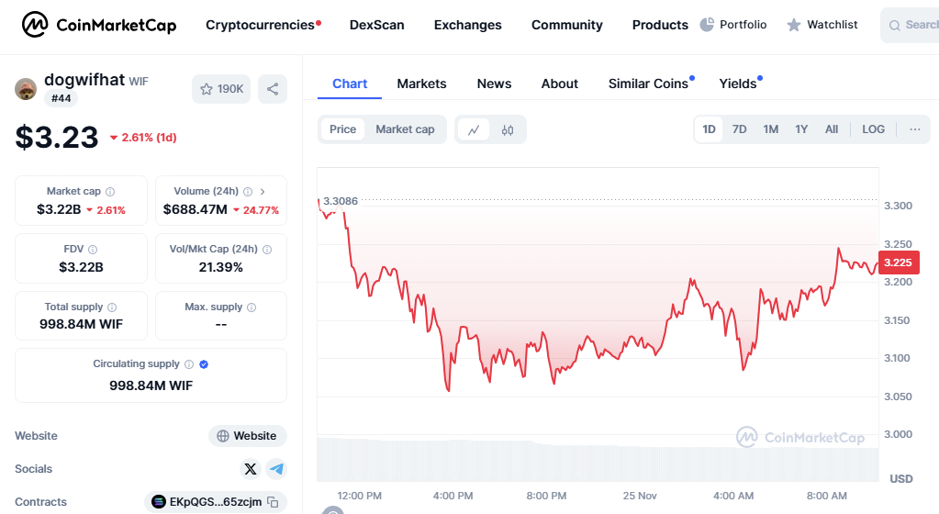Open Community nav menu
This screenshot has width=939, height=514.
tap(567, 25)
